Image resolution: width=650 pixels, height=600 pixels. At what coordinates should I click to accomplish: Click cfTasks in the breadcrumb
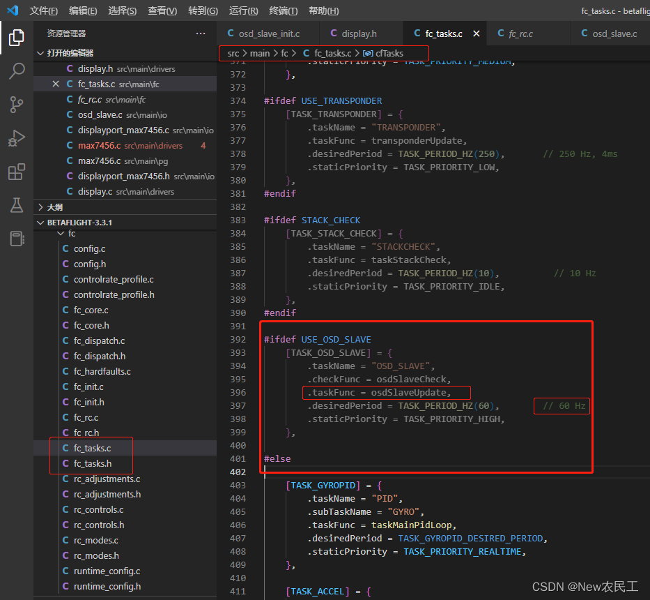tap(389, 53)
